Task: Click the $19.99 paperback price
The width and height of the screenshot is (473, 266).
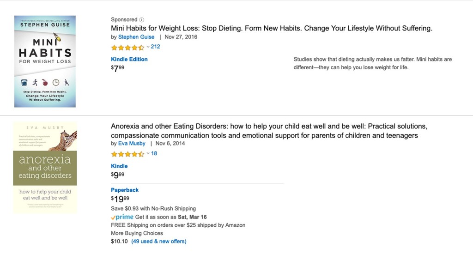Action: (x=120, y=199)
